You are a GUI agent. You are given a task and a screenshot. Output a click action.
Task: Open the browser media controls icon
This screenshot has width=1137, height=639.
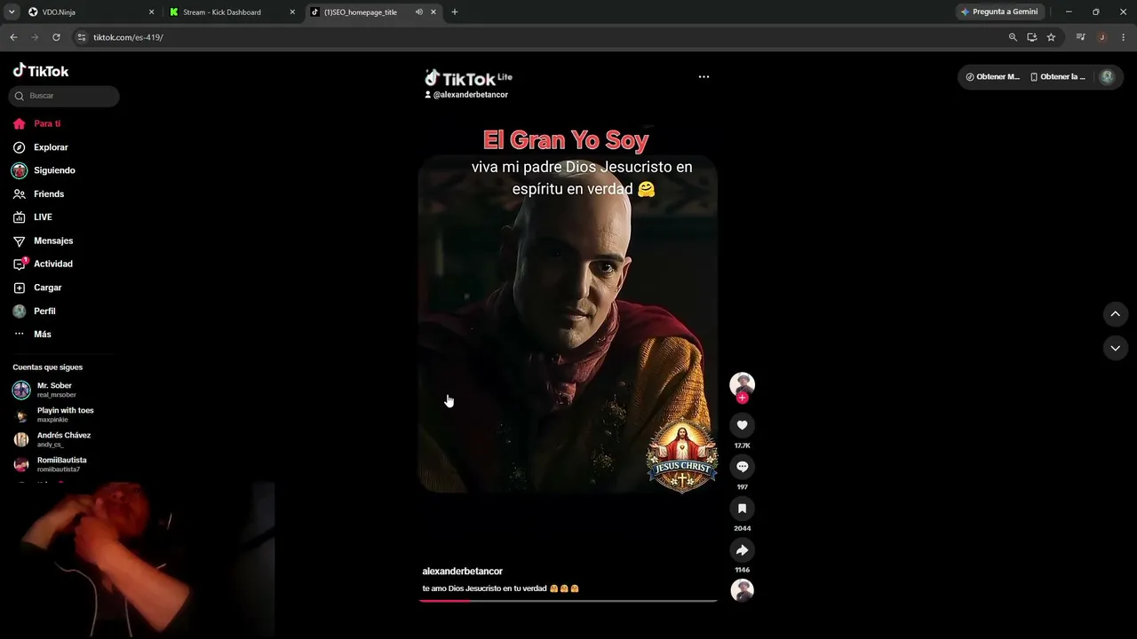pos(1080,37)
